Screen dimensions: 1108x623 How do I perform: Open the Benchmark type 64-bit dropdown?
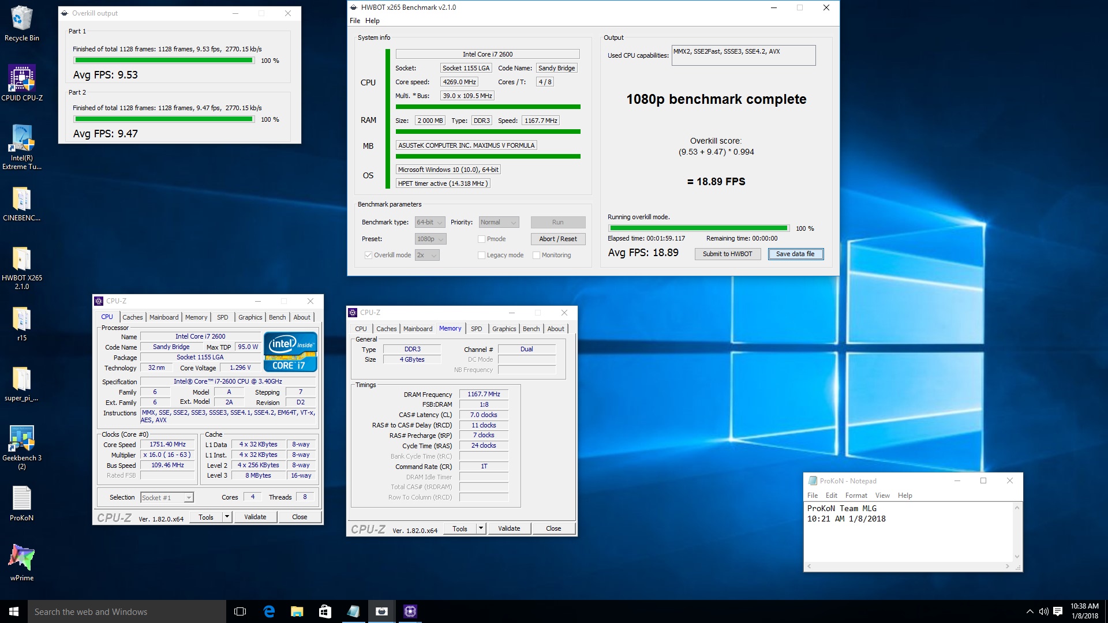click(x=430, y=222)
